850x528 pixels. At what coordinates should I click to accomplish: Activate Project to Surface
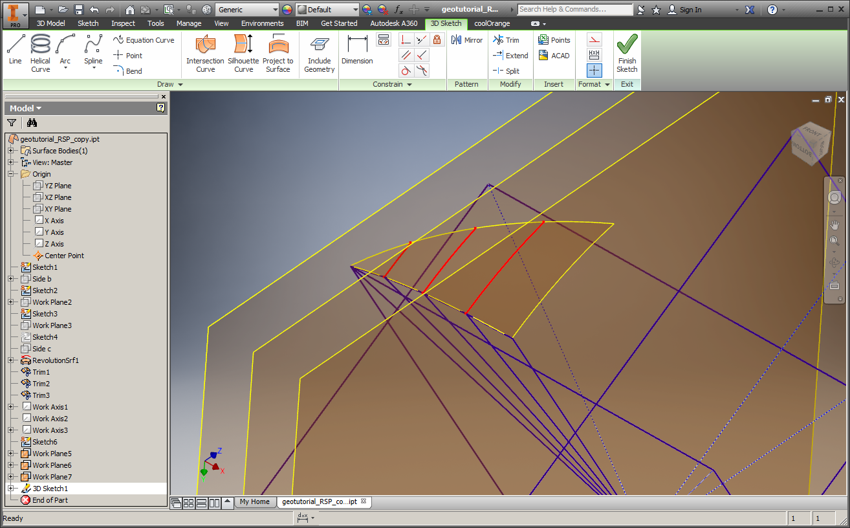tap(278, 53)
